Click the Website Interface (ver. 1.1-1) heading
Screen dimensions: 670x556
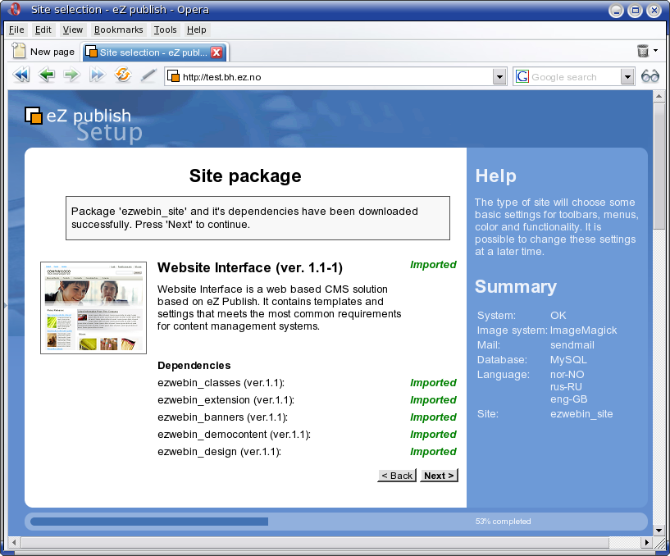(250, 267)
